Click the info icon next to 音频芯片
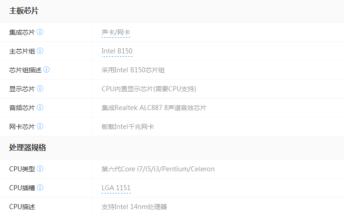 [40, 108]
